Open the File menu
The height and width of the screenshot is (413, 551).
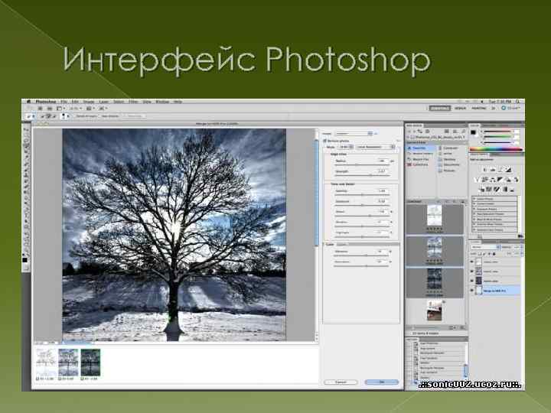64,102
